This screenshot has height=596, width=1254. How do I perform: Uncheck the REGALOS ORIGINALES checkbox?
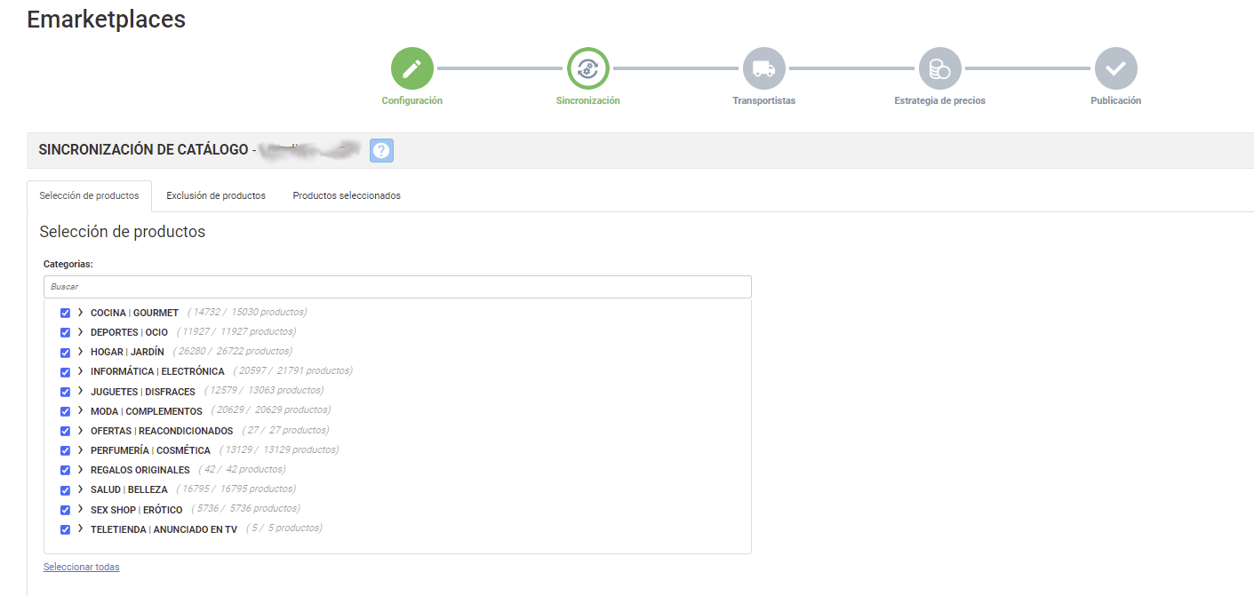point(65,471)
